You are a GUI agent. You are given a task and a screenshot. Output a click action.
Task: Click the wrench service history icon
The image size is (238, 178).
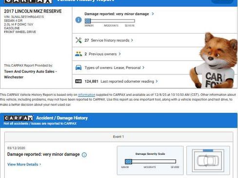pyautogui.click(x=79, y=40)
